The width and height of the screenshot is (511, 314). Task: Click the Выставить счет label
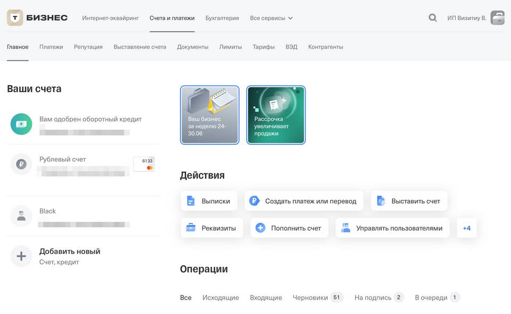coord(416,201)
